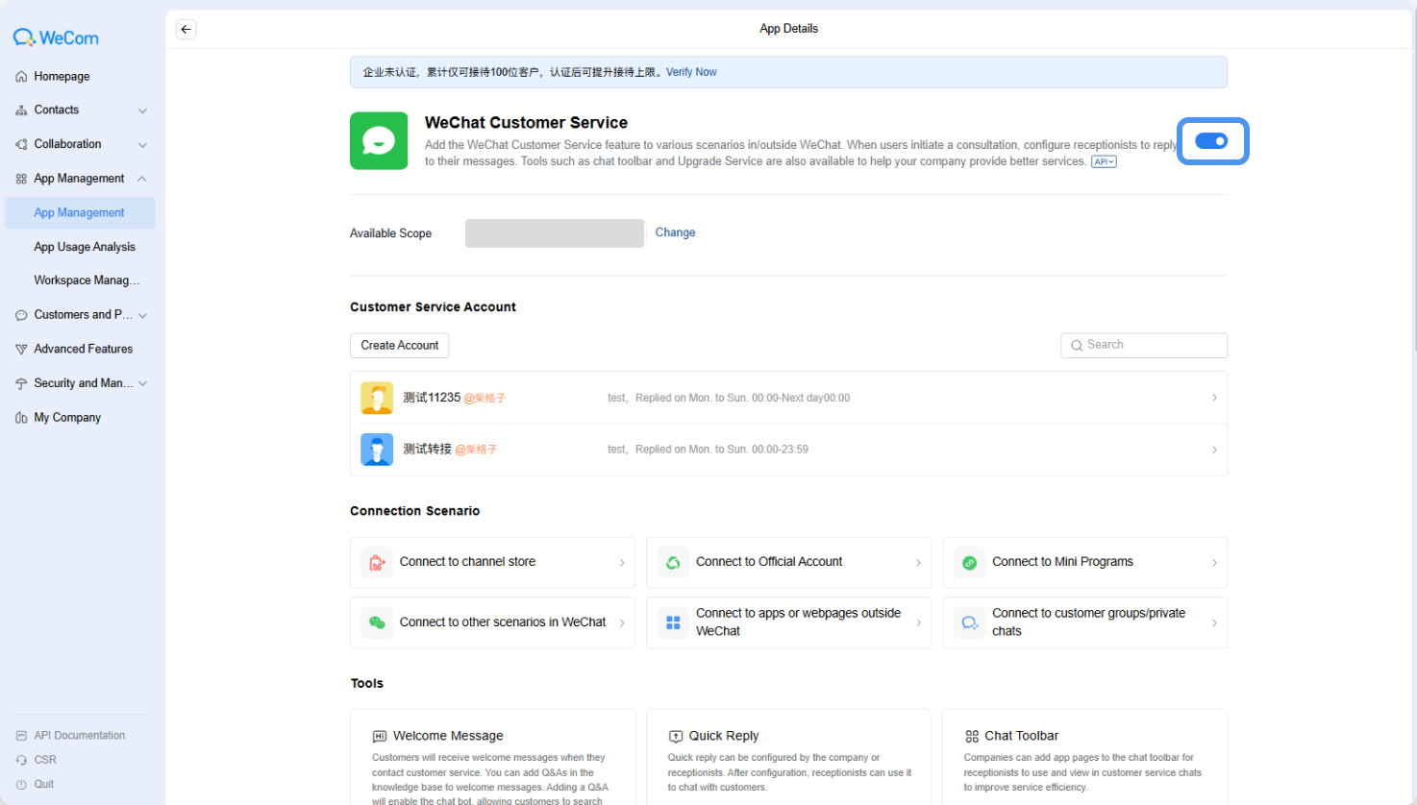Screen dimensions: 1417x805
Task: Click the account Search field
Action: pyautogui.click(x=1144, y=346)
